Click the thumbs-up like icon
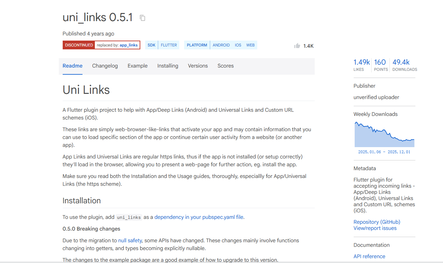Viewport: 443px width, 265px height. (x=297, y=46)
